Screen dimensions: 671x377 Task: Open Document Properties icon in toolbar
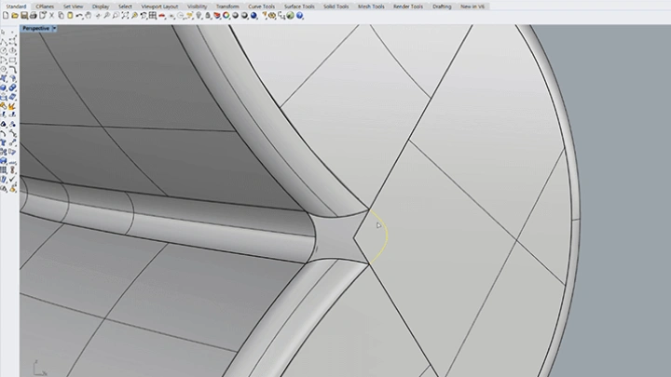(x=42, y=16)
